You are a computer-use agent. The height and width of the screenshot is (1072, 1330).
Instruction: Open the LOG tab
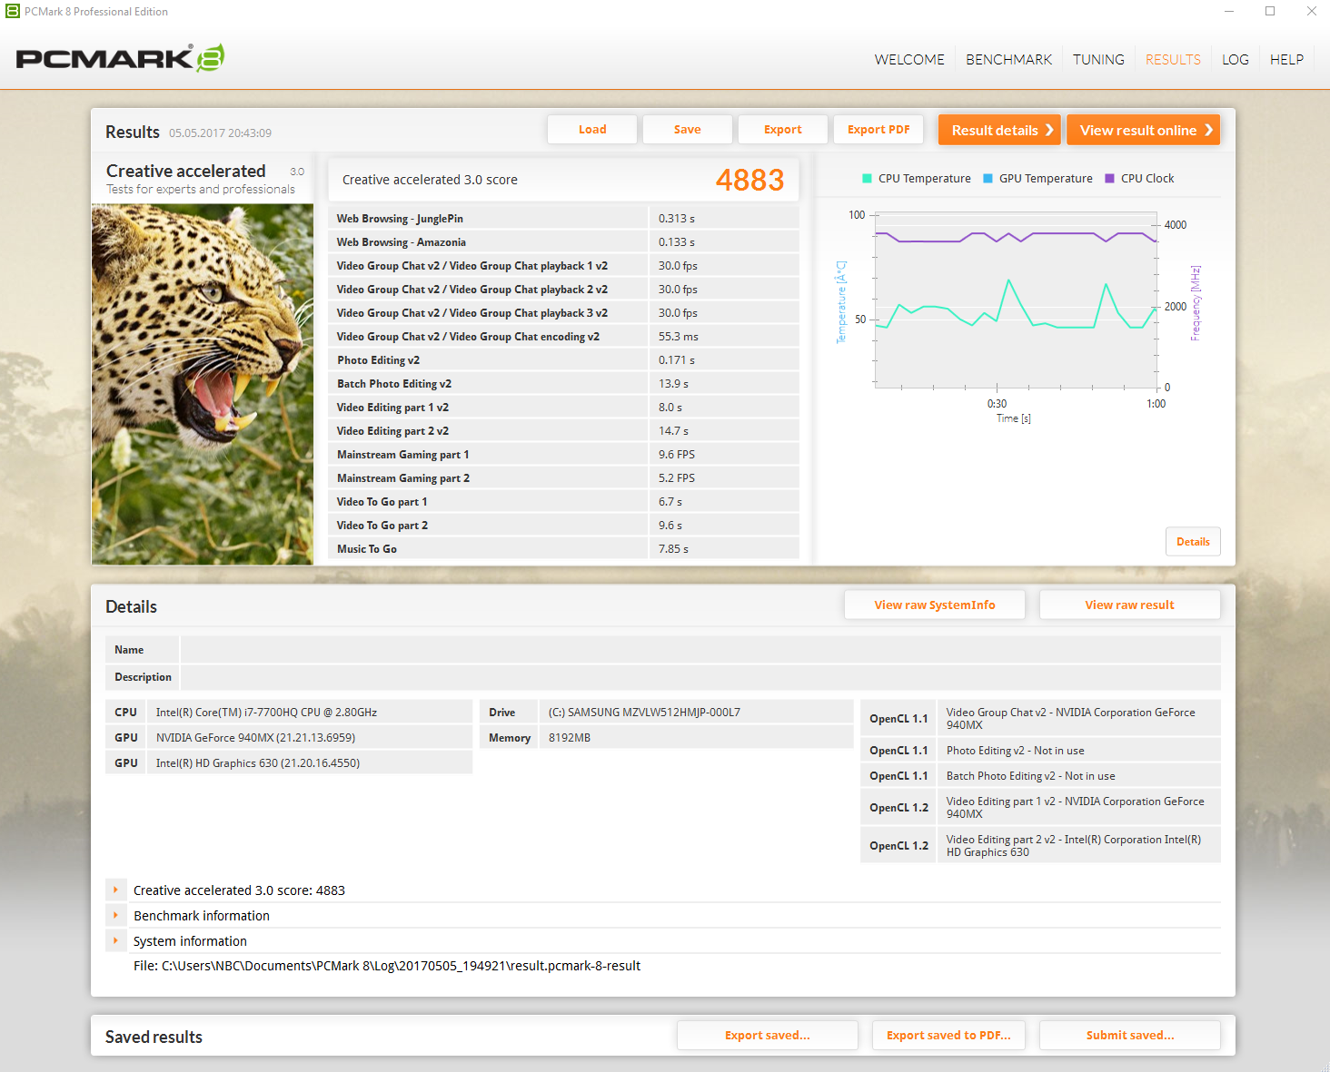point(1236,60)
